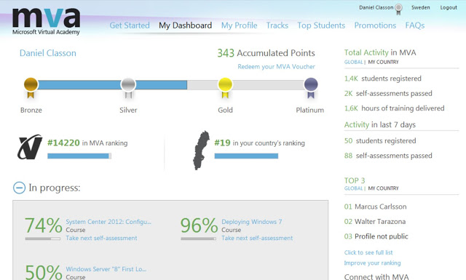Open the Tracks tab
Image resolution: width=466 pixels, height=280 pixels.
[277, 25]
